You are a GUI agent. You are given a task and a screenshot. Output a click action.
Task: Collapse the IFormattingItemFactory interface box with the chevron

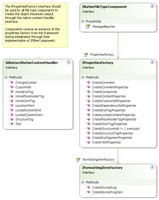point(152,167)
